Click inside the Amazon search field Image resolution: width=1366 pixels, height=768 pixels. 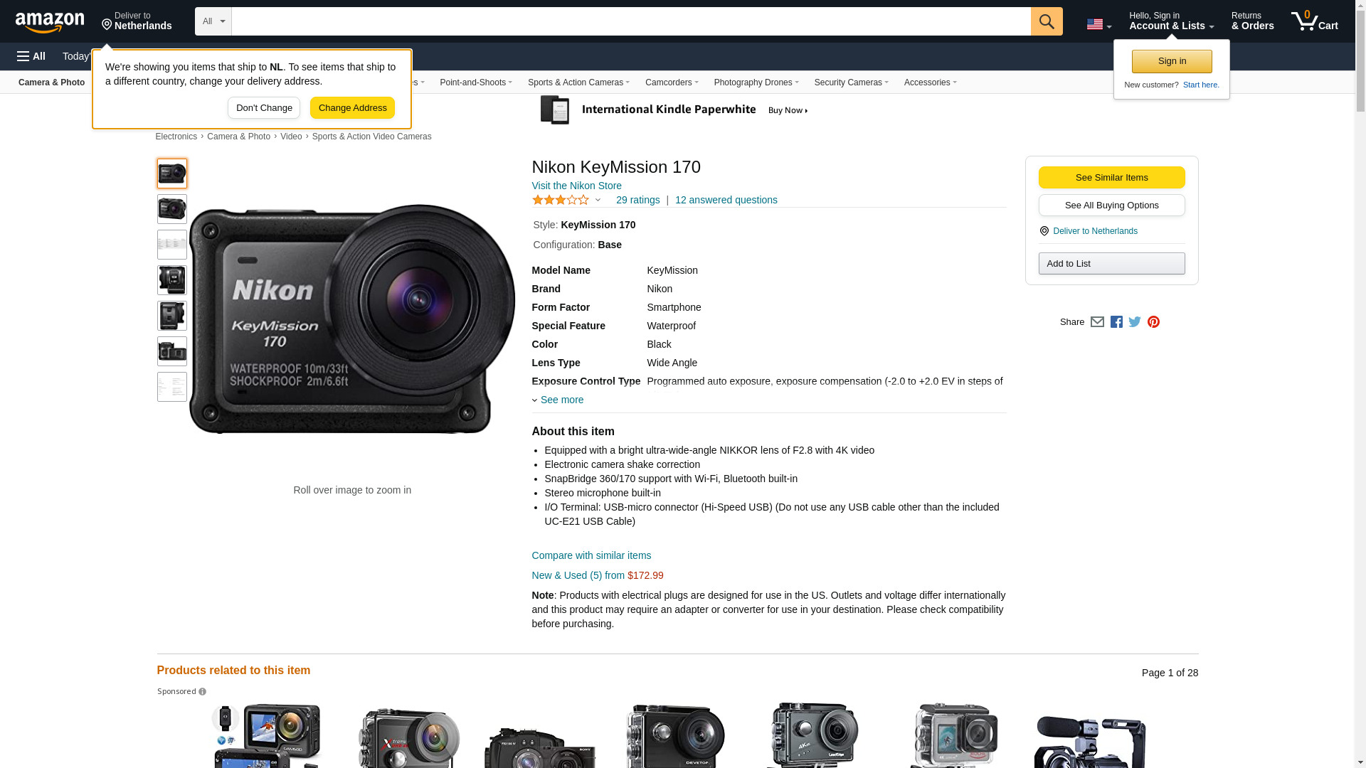coord(630,21)
